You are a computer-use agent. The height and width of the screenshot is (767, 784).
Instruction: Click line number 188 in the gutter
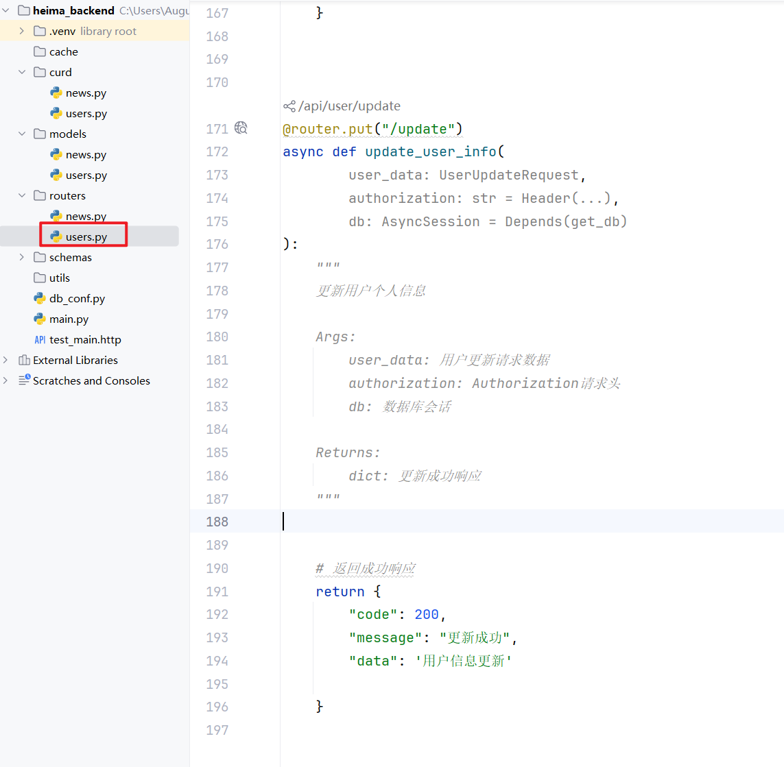(217, 522)
